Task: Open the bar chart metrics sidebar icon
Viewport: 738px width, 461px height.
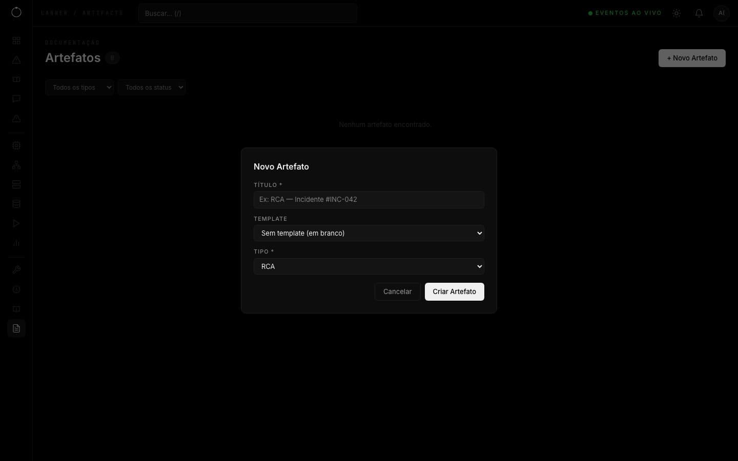Action: click(x=16, y=243)
